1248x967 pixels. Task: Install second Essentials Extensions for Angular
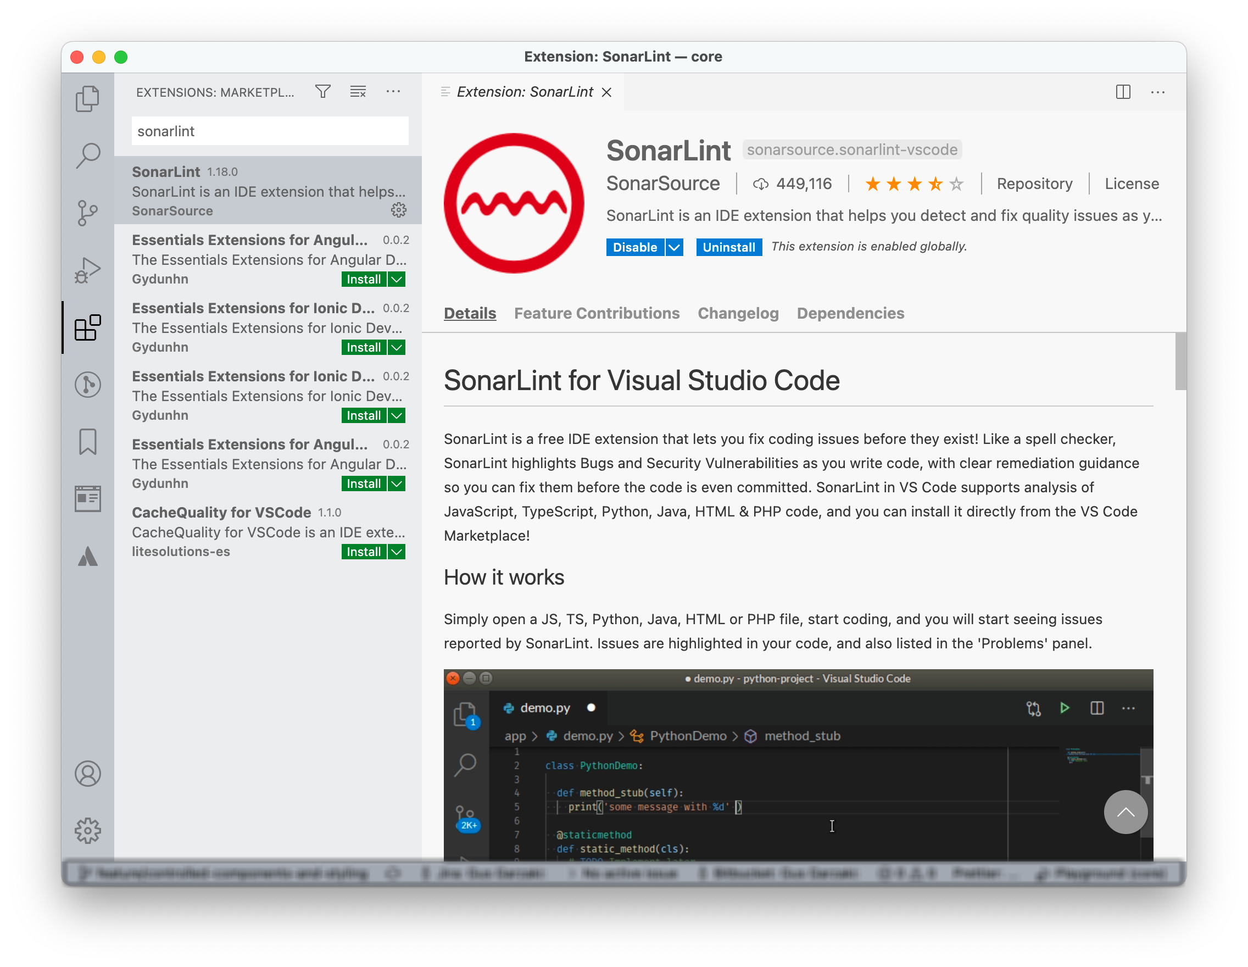click(x=364, y=483)
